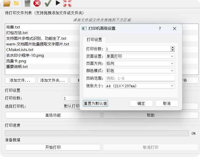Click the trash can toolbar icon
200x157 pixels.
pyautogui.click(x=28, y=3)
